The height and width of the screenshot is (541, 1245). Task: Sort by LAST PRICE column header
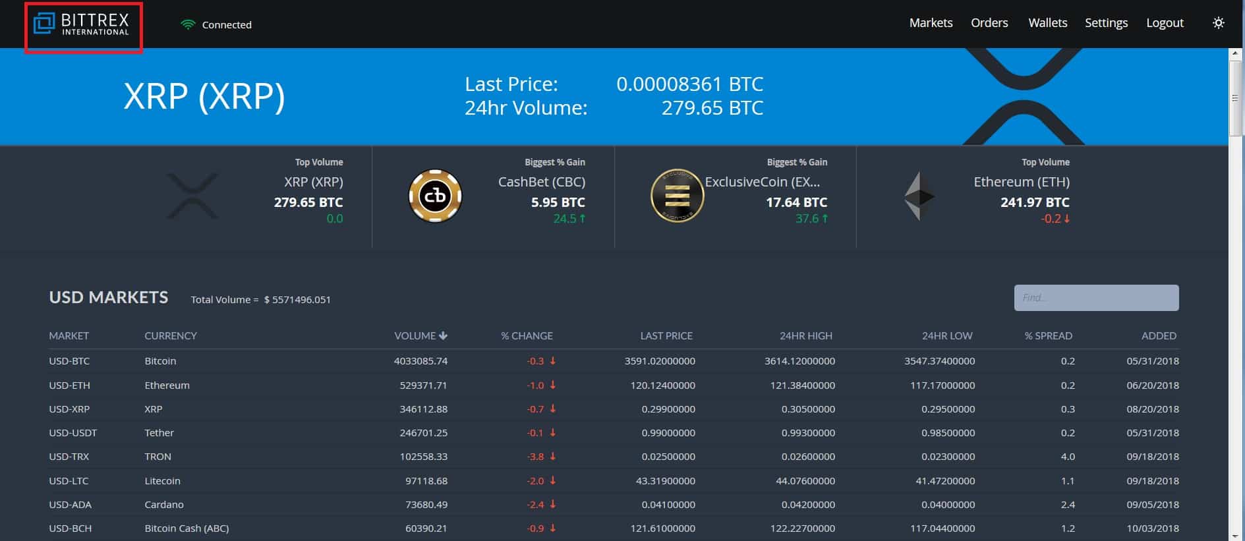coord(666,336)
